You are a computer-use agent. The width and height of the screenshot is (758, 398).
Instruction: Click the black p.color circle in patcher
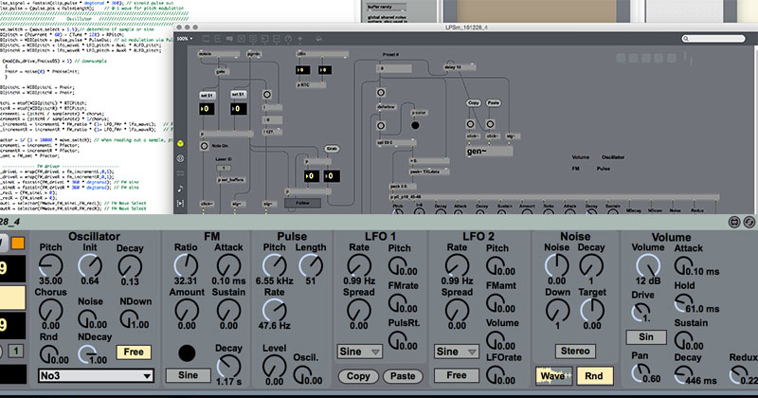click(x=417, y=123)
